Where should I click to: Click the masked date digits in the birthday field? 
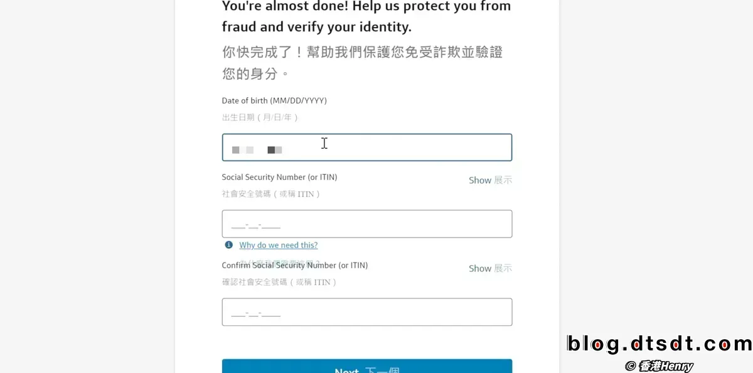tap(257, 149)
